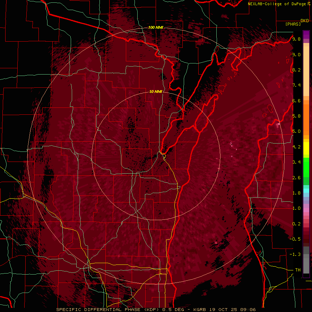The height and width of the screenshot is (312, 312).
Task: Click the 9.0 value on the scale
Action: click(296, 54)
